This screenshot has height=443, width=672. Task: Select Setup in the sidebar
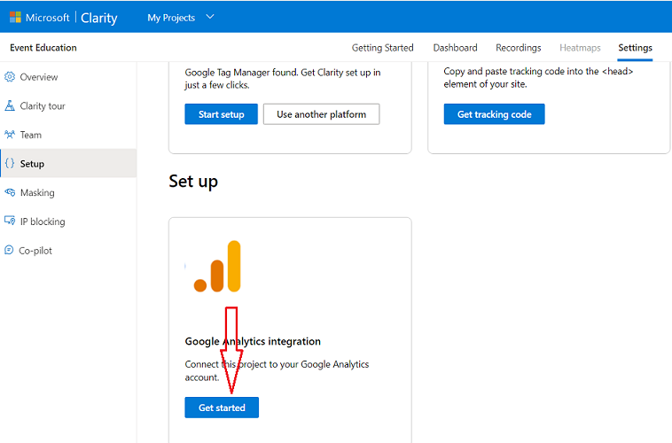[68, 164]
